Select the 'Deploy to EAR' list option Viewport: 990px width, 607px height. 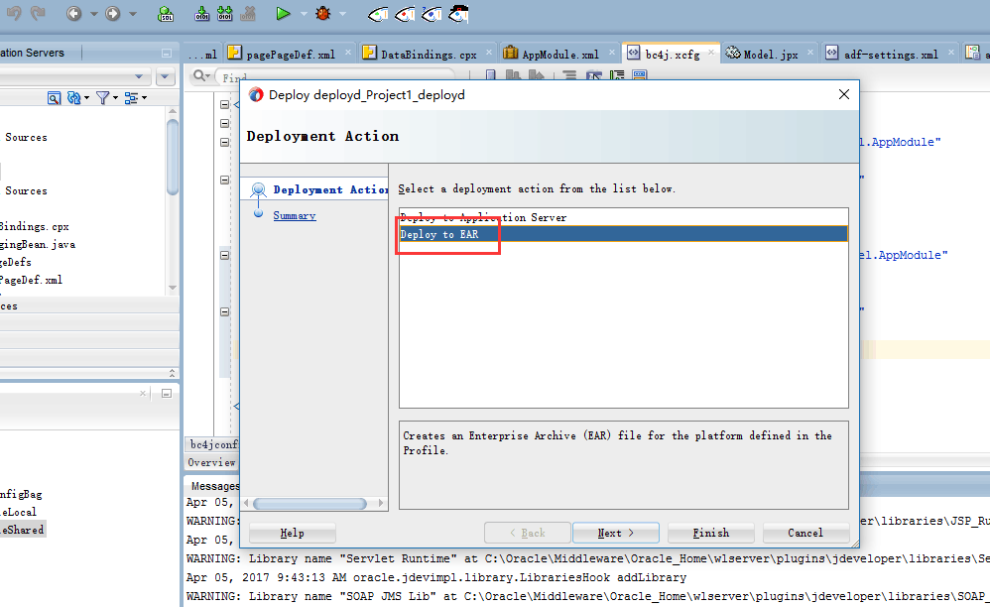tap(624, 234)
